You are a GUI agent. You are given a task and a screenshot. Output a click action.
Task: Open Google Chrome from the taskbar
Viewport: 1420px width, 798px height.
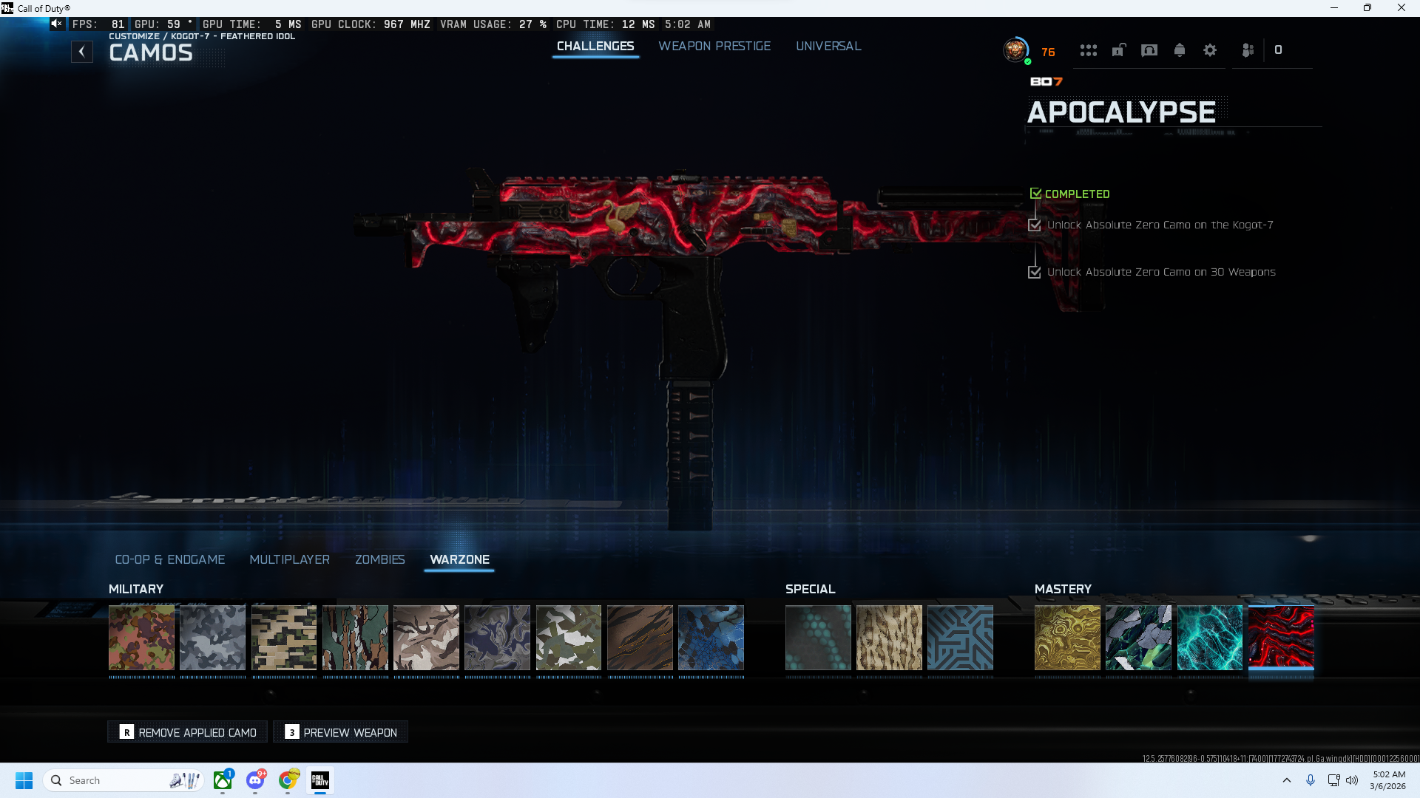pos(288,780)
